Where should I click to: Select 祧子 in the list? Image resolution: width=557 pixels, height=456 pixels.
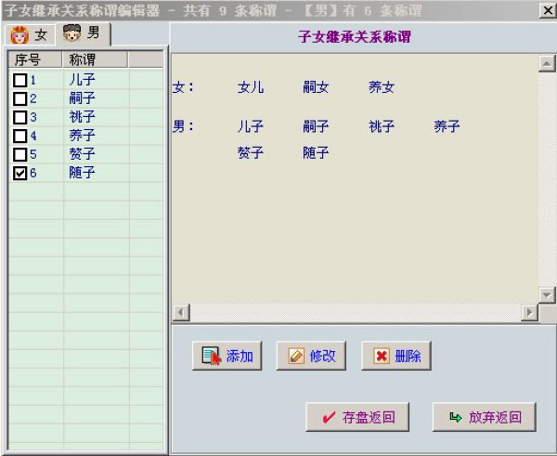point(82,117)
